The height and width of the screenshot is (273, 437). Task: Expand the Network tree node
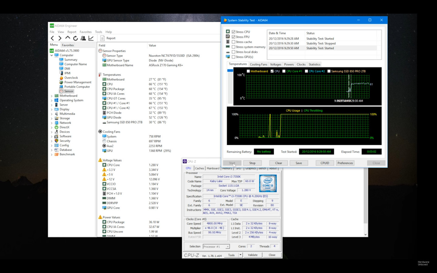click(x=52, y=123)
